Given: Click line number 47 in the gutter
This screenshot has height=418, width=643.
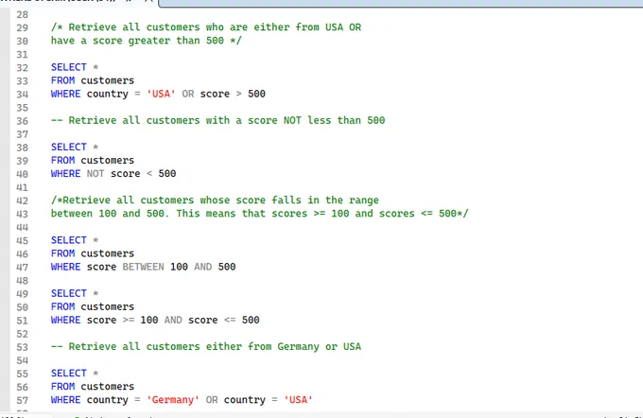Looking at the screenshot, I should pos(22,268).
